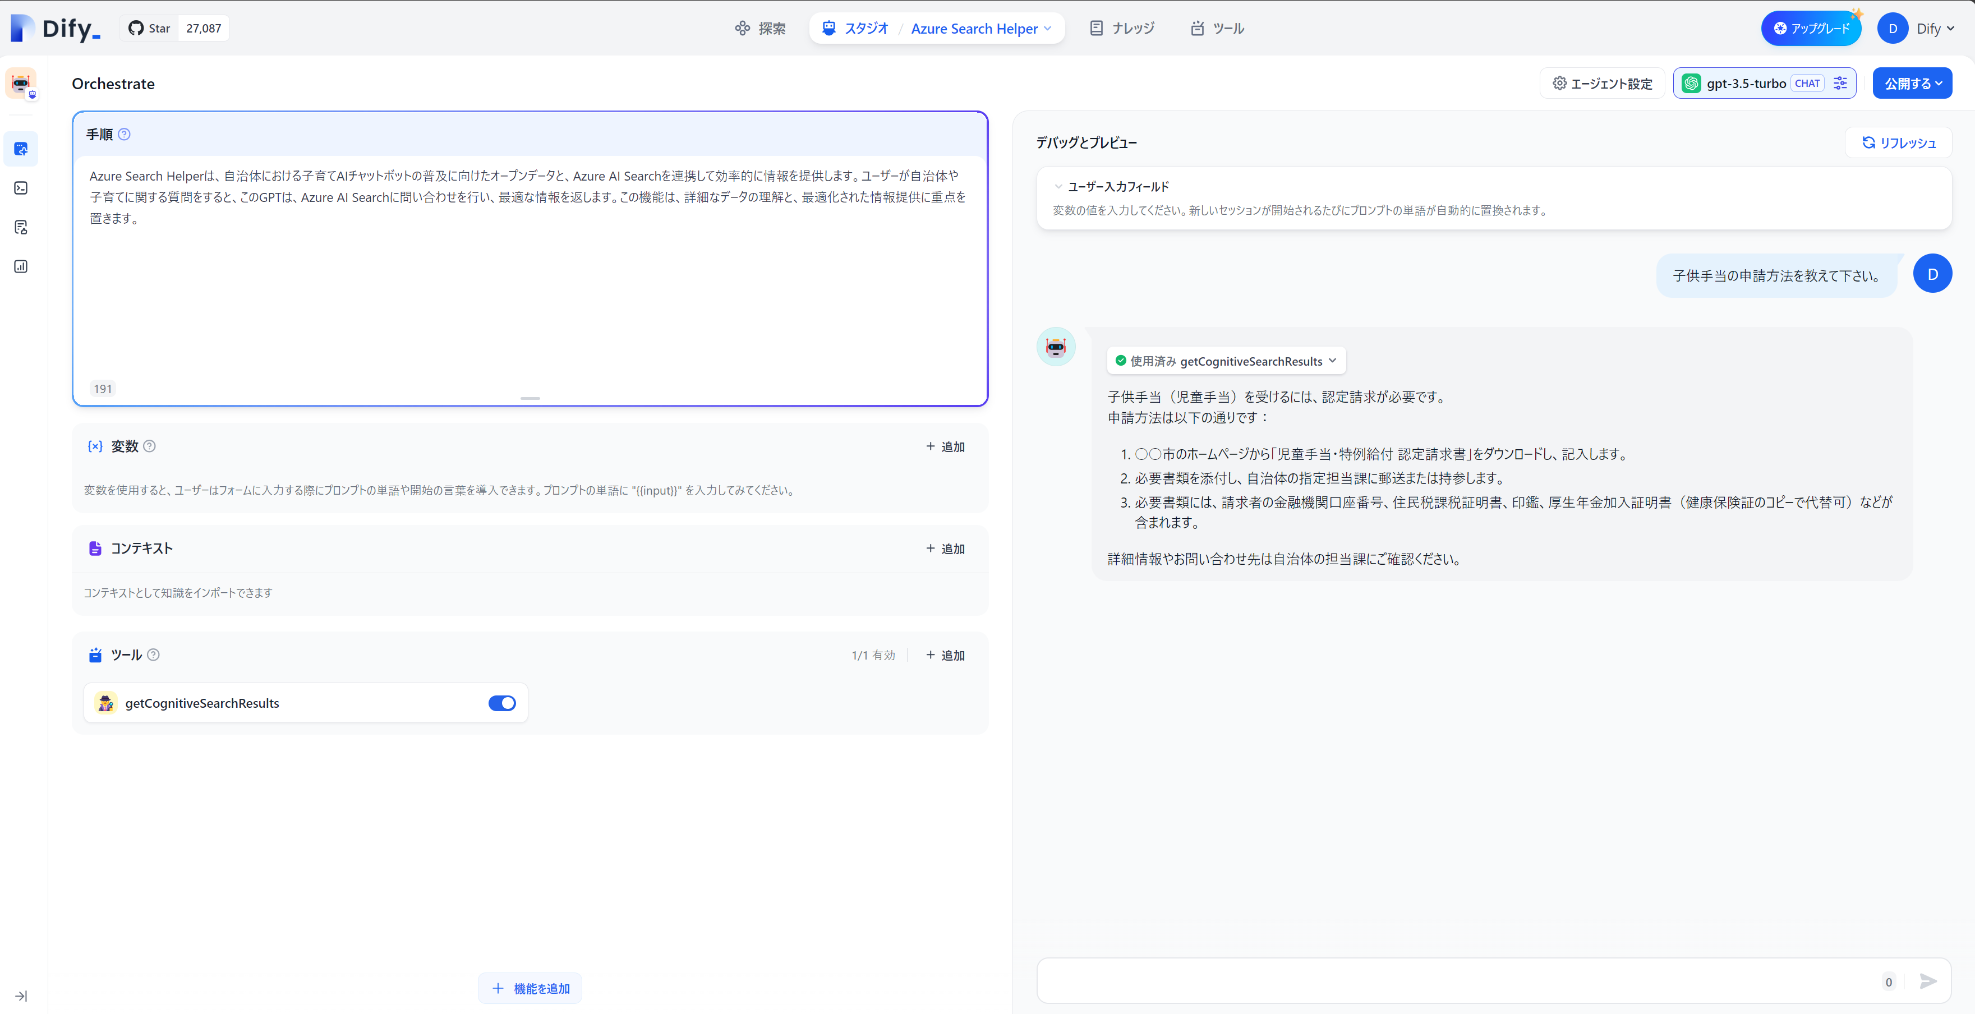Viewport: 1975px width, 1014px height.
Task: View statistics via the chart sidebar icon
Action: (21, 266)
